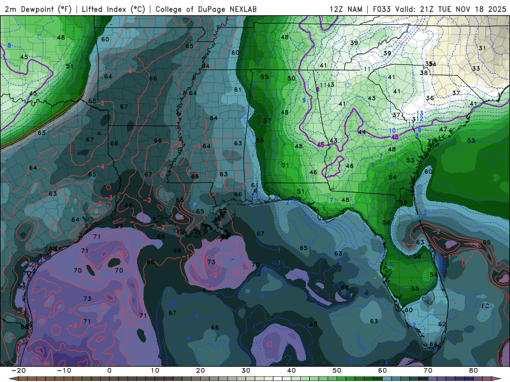Click the dewpoint value "57" on the map
The image size is (510, 382).
point(267,120)
